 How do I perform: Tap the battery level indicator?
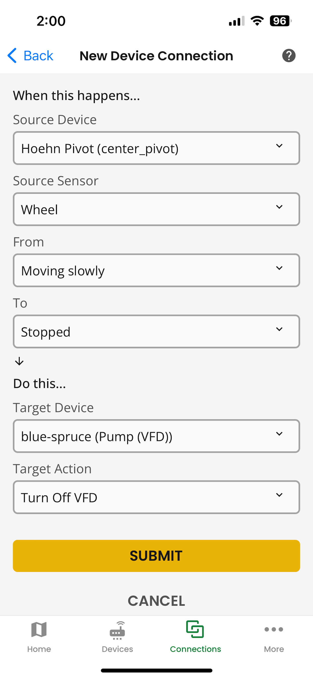pyautogui.click(x=281, y=21)
